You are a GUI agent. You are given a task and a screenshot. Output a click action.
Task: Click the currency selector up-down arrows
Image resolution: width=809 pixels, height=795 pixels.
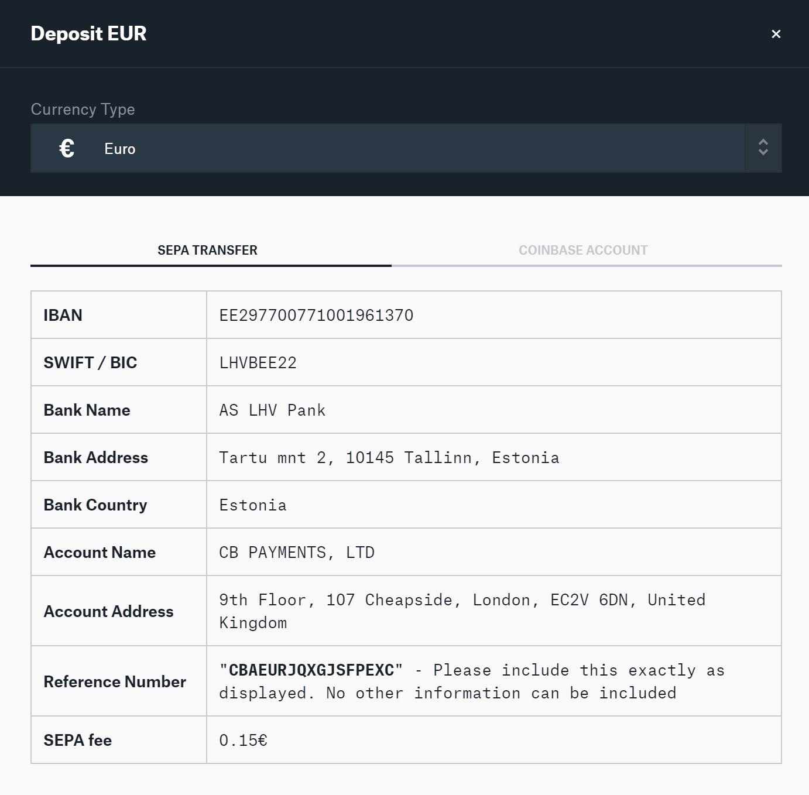(763, 148)
